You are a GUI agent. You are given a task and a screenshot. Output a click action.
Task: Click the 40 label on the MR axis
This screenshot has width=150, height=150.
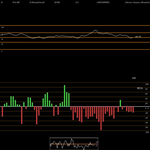[146, 99]
